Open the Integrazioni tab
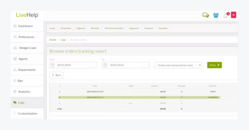Image resolution: width=249 pixels, height=130 pixels. click(x=134, y=28)
